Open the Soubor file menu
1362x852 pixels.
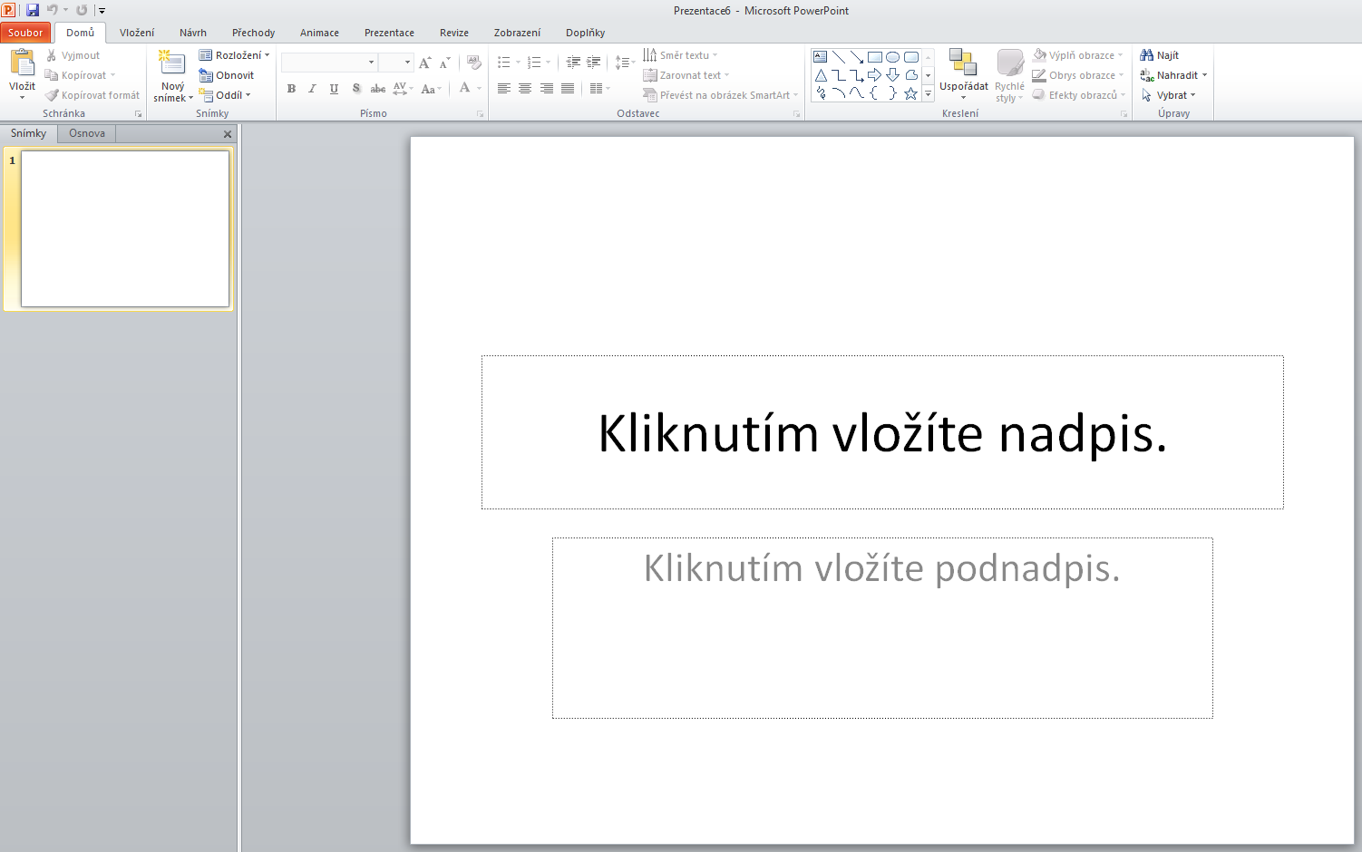point(25,33)
